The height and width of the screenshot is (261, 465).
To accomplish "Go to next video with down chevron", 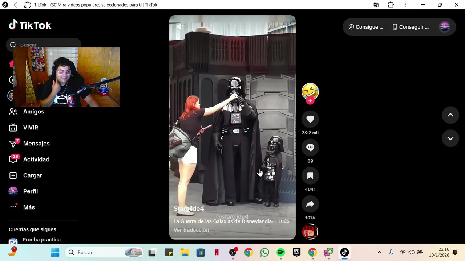I will pyautogui.click(x=450, y=138).
